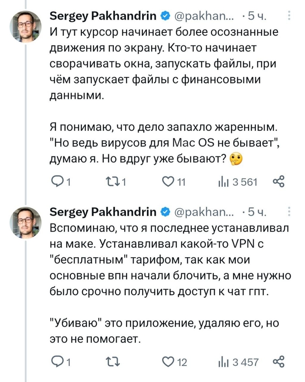Share the second tweet about VPN
305x382 pixels.
click(278, 362)
